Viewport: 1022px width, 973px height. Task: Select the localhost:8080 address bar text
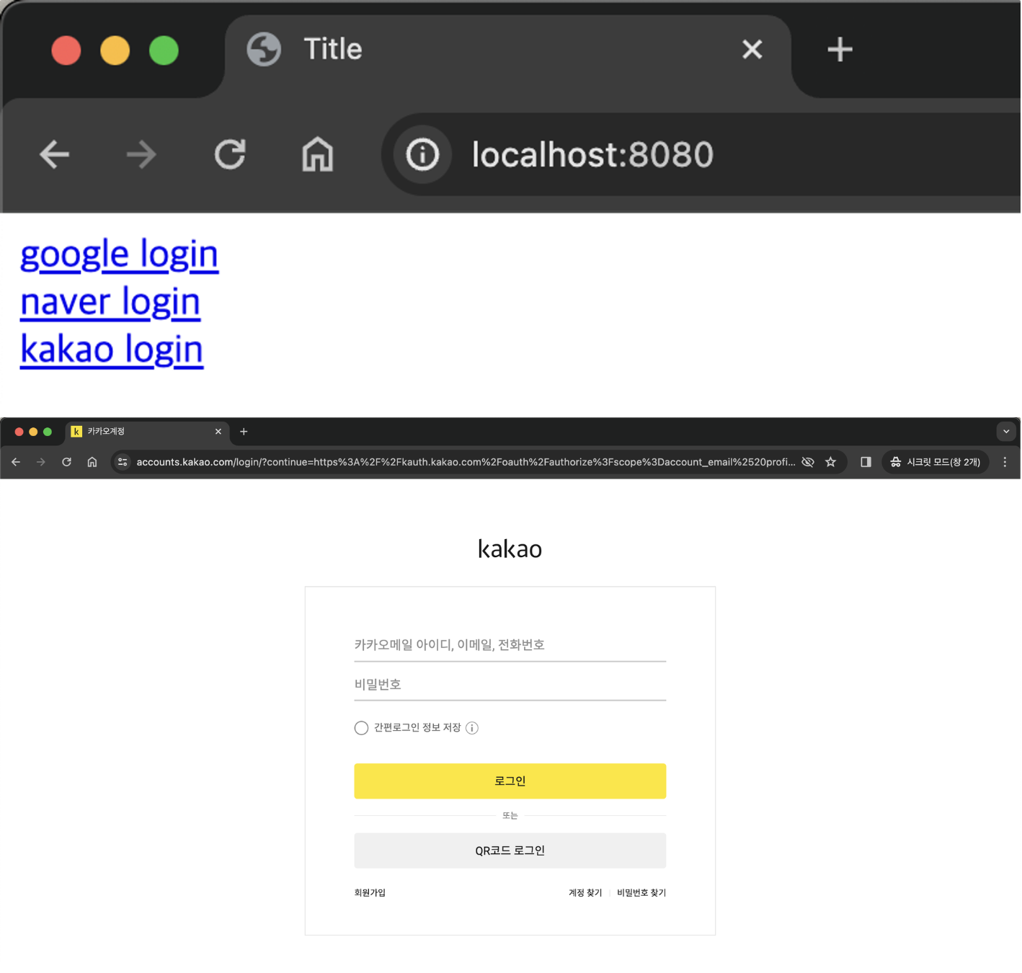[x=592, y=154]
